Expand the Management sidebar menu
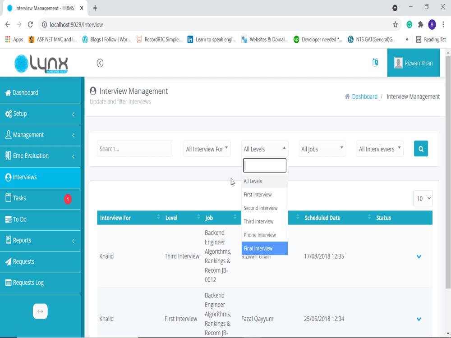Screen dimensions: 451x338 (x=40, y=135)
